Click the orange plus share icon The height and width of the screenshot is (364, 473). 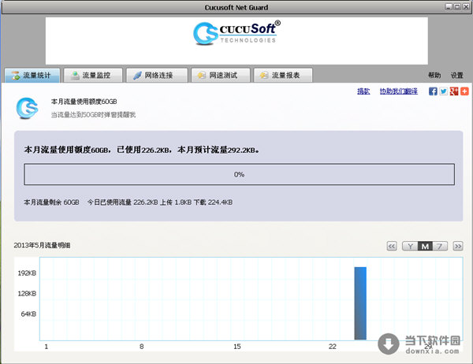[464, 91]
